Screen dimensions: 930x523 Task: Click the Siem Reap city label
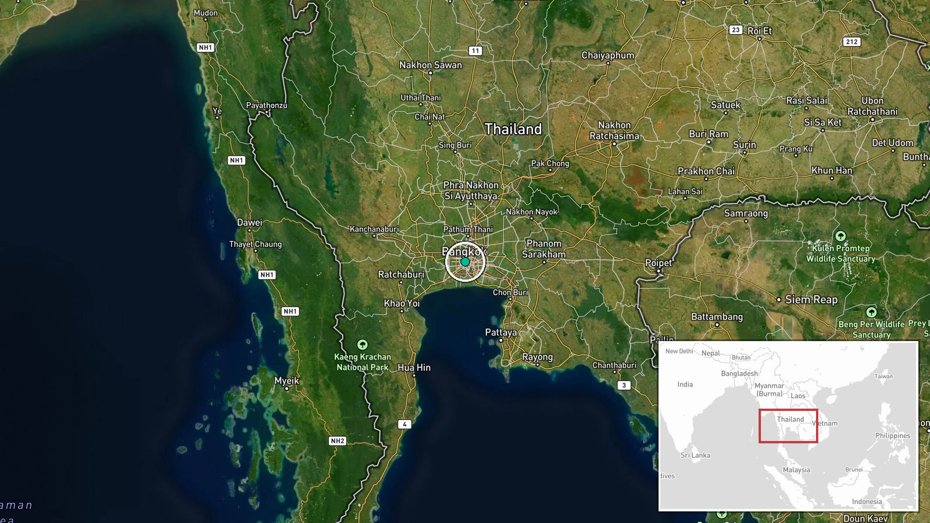point(811,299)
